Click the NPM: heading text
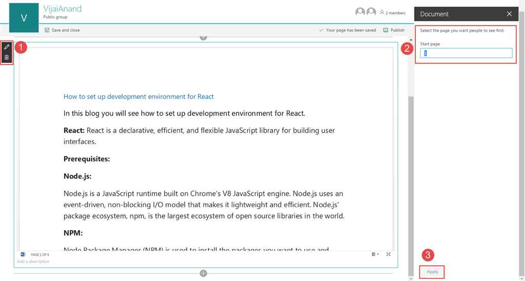 coord(73,233)
